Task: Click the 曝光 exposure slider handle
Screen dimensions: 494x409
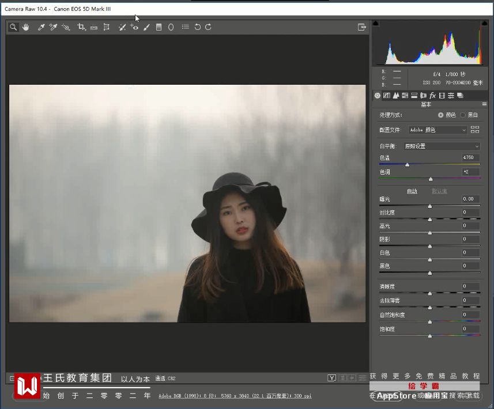Action: point(430,206)
